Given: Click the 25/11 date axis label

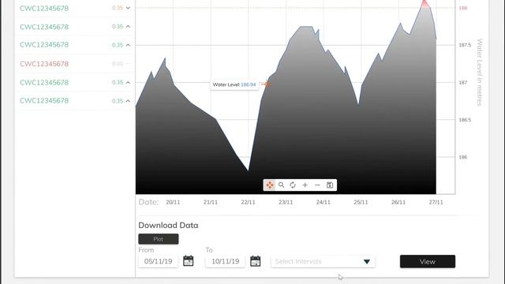Looking at the screenshot, I should point(361,202).
